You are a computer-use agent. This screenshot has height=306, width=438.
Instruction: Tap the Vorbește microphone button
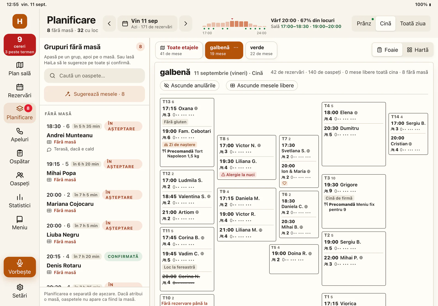tap(20, 267)
